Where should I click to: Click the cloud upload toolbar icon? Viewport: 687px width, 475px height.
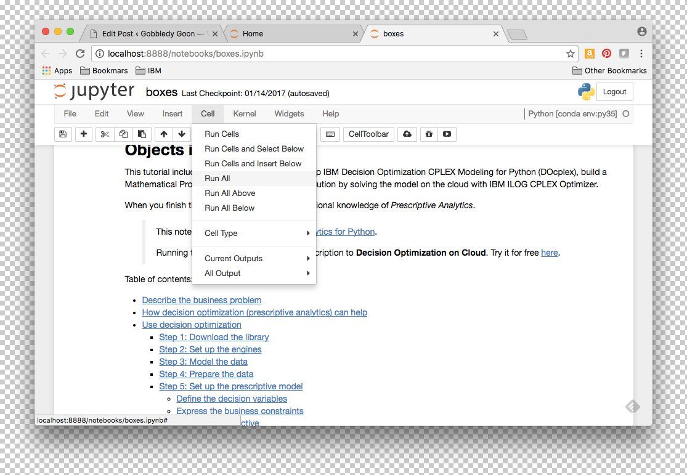coord(407,134)
